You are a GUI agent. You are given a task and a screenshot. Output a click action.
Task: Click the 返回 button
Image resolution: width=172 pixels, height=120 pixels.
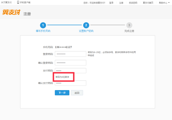(x=77, y=93)
